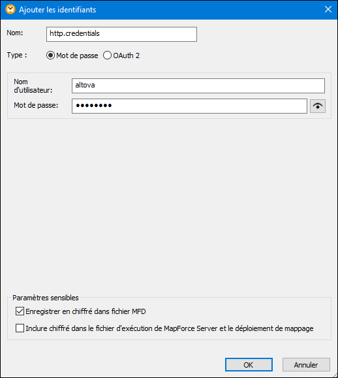Viewport: 338px width, 378px height.
Task: Click the Mot de passe: label beside the dots
Action: click(36, 105)
